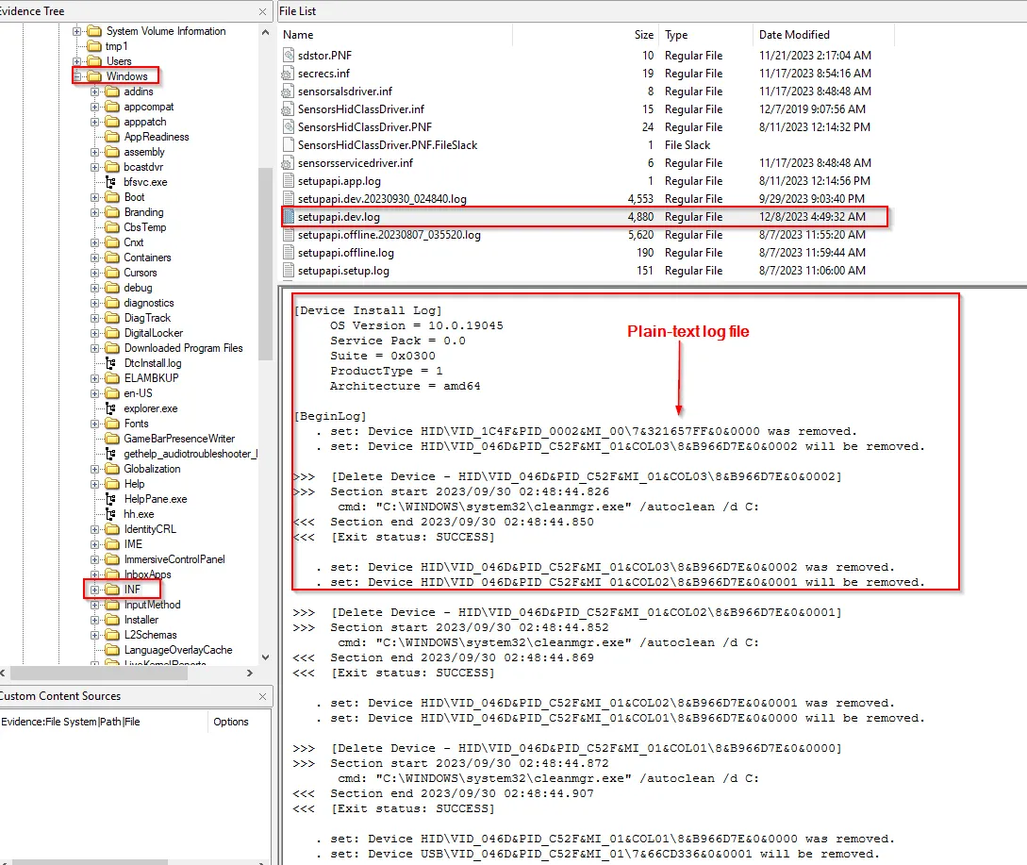
Task: Expand the addins folder node
Action: point(94,91)
